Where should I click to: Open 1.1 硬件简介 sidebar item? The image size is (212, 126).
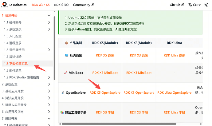13,22
